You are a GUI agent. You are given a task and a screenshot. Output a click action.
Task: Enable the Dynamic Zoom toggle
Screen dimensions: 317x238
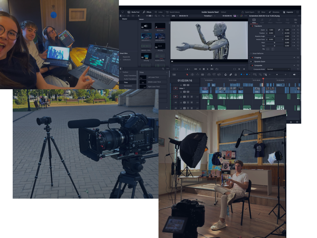pyautogui.click(x=252, y=62)
